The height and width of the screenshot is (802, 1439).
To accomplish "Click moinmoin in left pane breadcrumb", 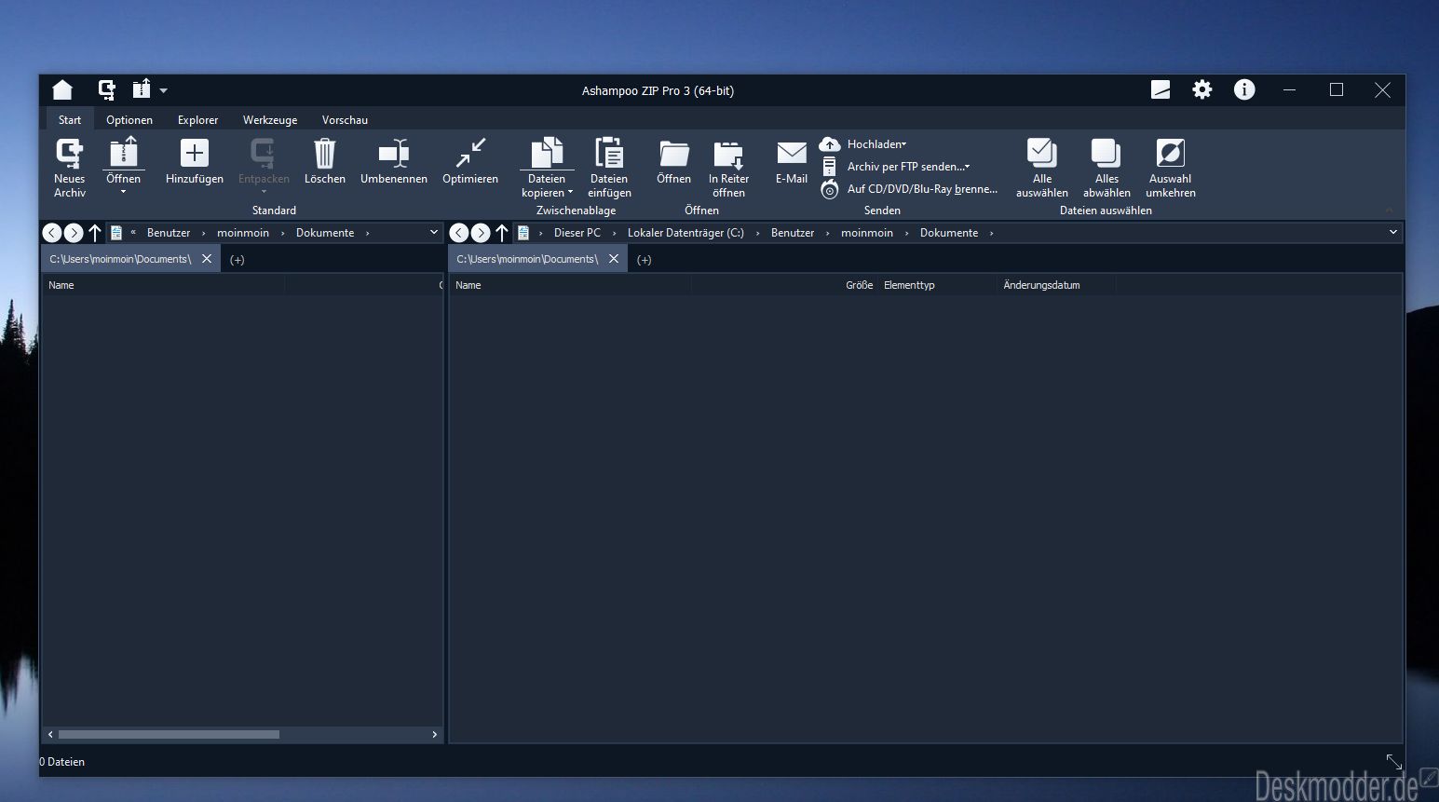I will tap(243, 233).
